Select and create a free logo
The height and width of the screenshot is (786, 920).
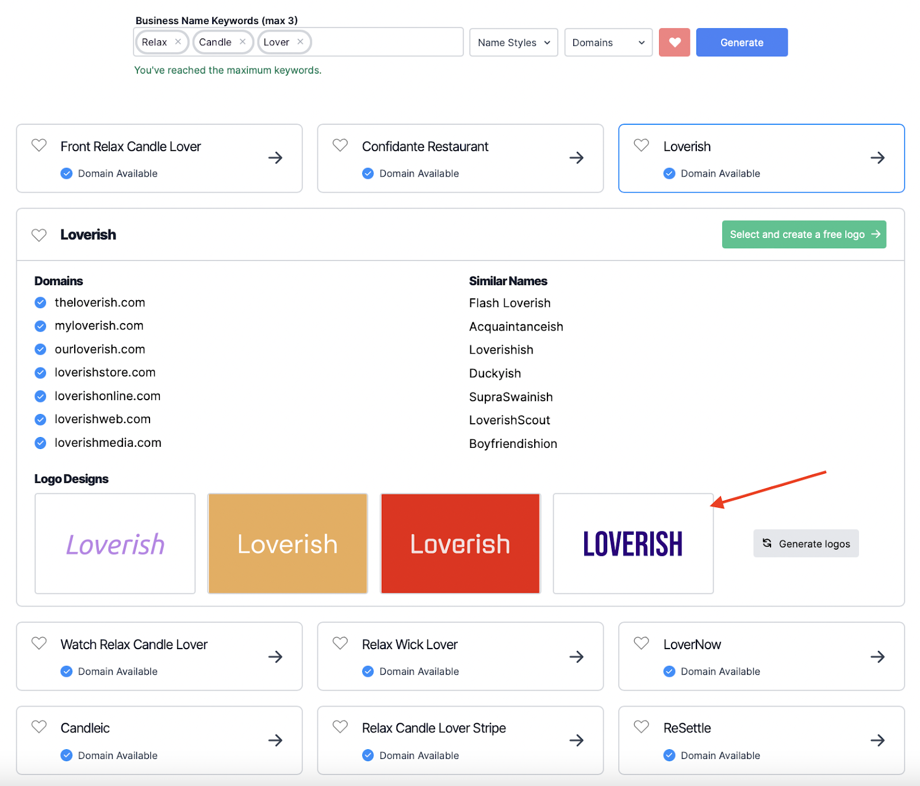pos(804,235)
